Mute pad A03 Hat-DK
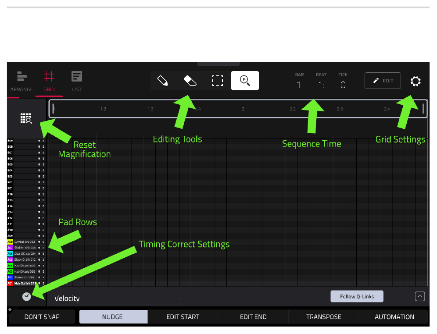Screen dimensions: 437x334 pyautogui.click(x=39, y=271)
